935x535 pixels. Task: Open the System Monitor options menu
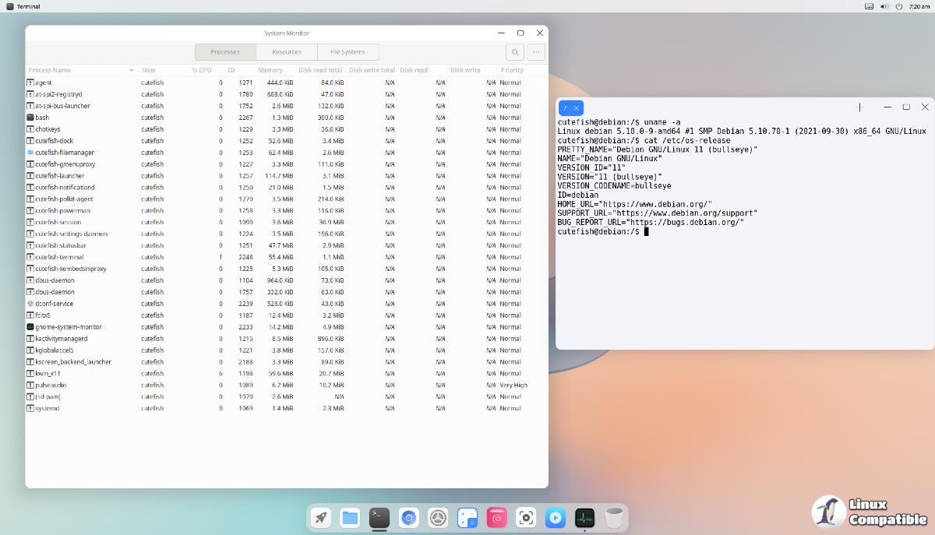(x=535, y=52)
